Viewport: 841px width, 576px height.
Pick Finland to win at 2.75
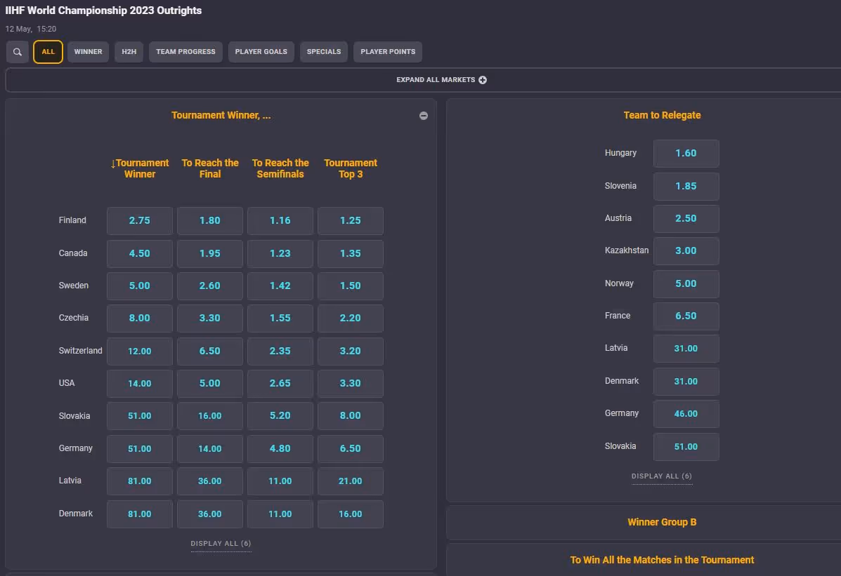tap(139, 221)
